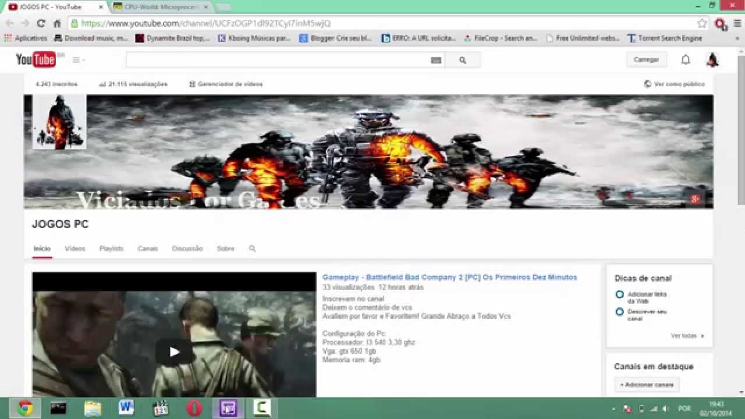The image size is (745, 419).
Task: Switch to CPU-World browser tab
Action: (160, 7)
